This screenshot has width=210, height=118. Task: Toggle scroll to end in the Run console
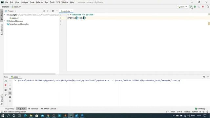click(10, 93)
